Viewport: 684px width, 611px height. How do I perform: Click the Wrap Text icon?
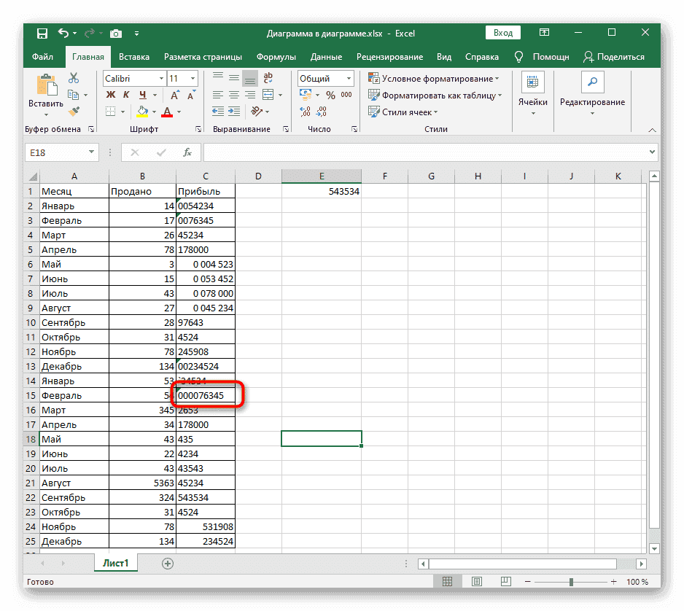click(268, 78)
